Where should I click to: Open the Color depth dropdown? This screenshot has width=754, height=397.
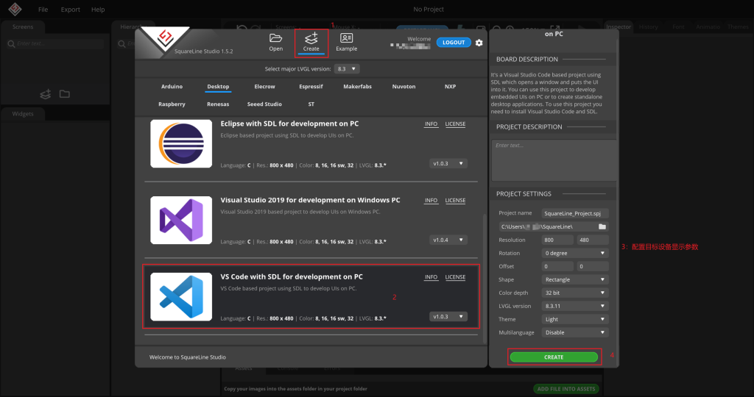tap(575, 293)
